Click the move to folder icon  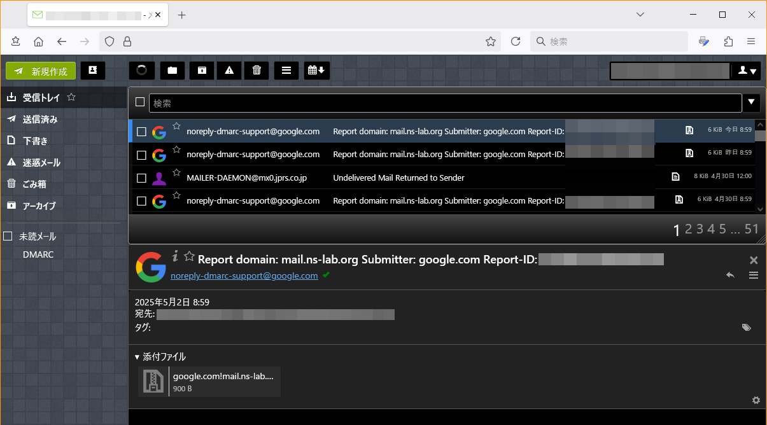point(172,71)
